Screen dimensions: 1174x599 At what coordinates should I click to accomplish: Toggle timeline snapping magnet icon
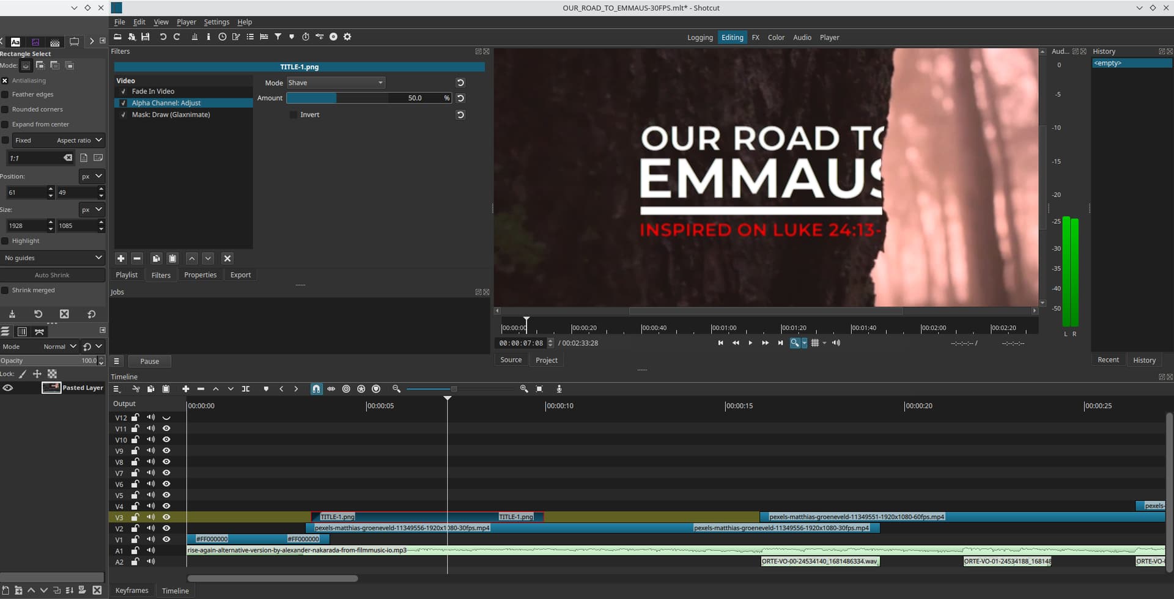point(316,389)
